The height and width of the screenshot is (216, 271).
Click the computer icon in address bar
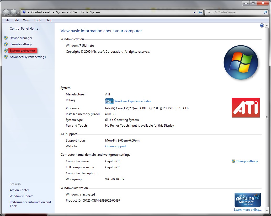pyautogui.click(x=24, y=12)
